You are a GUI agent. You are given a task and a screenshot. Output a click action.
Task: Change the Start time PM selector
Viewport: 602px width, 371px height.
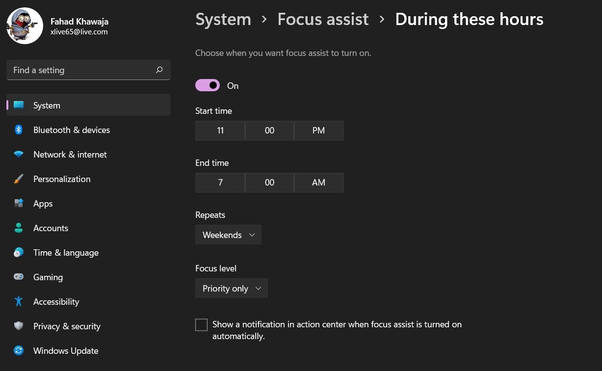pyautogui.click(x=319, y=131)
